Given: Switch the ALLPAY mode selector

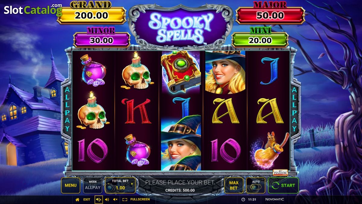Looking at the screenshot, I should [93, 185].
